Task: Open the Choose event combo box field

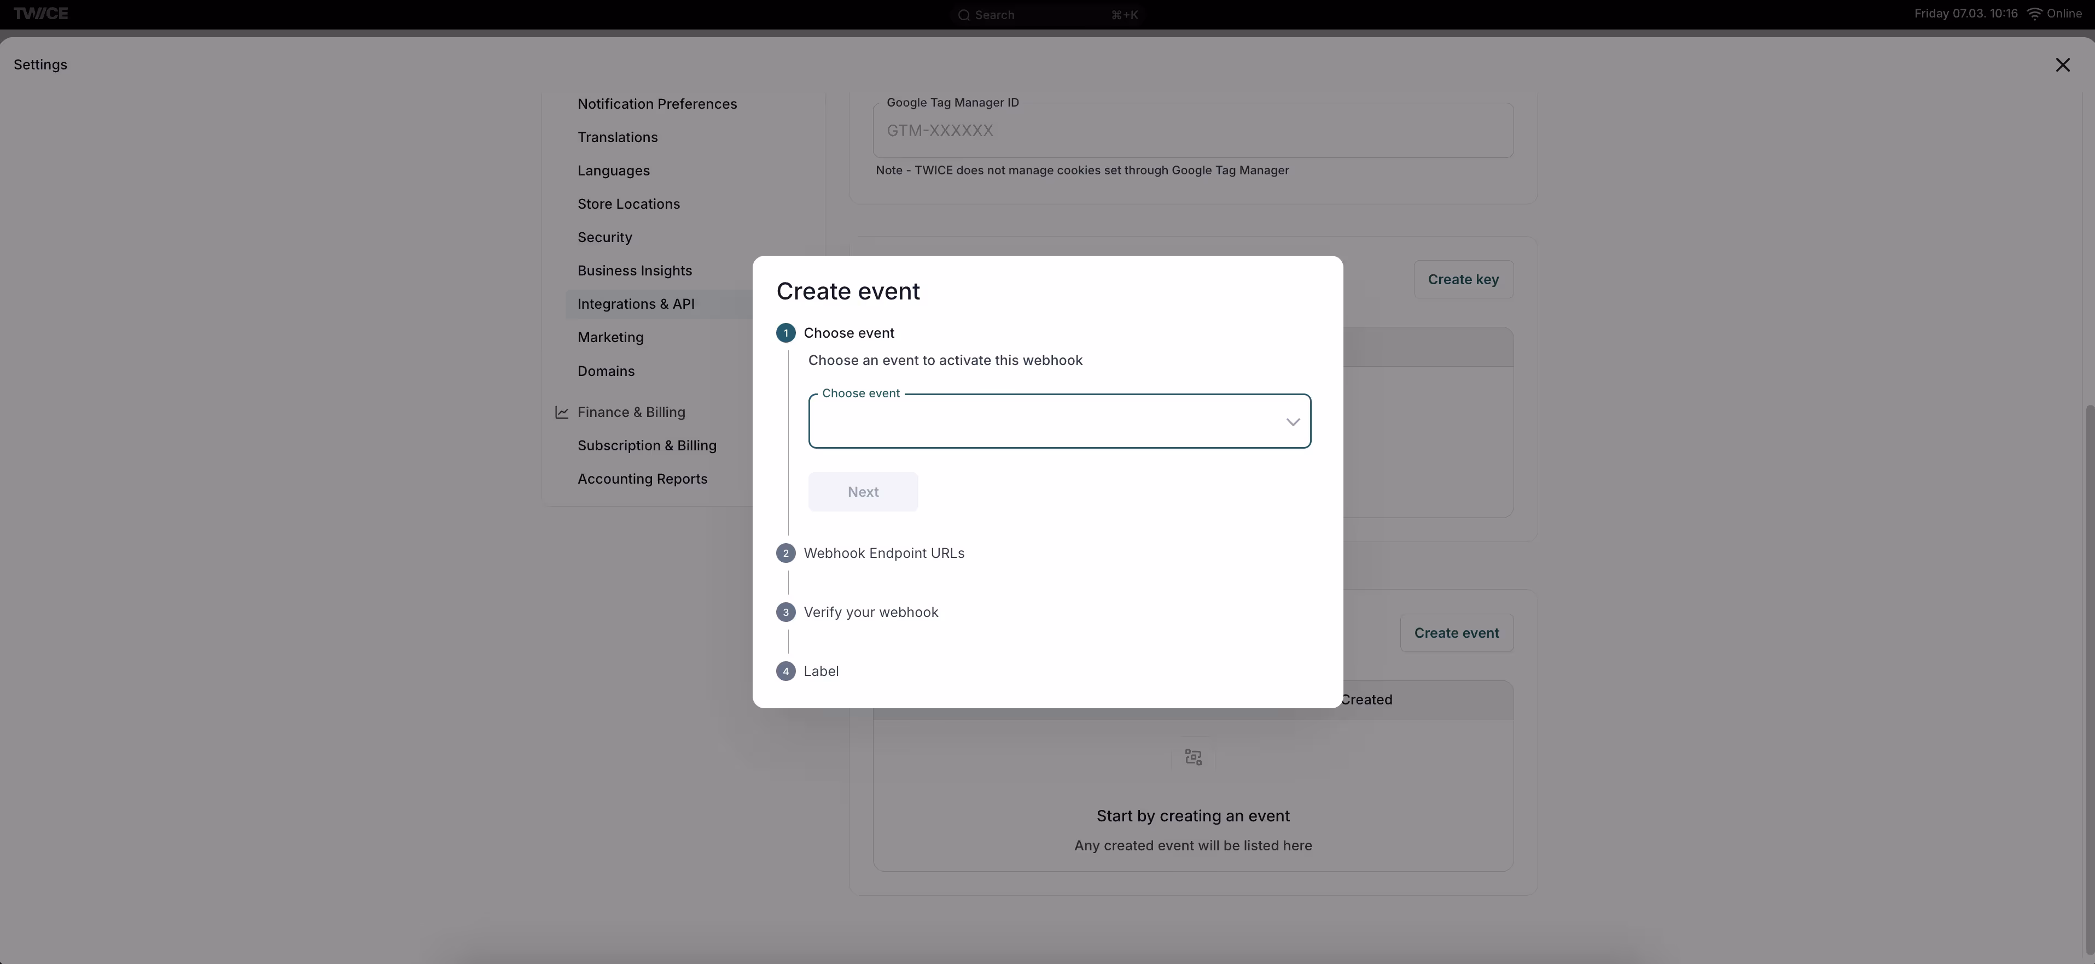Action: click(x=1041, y=422)
